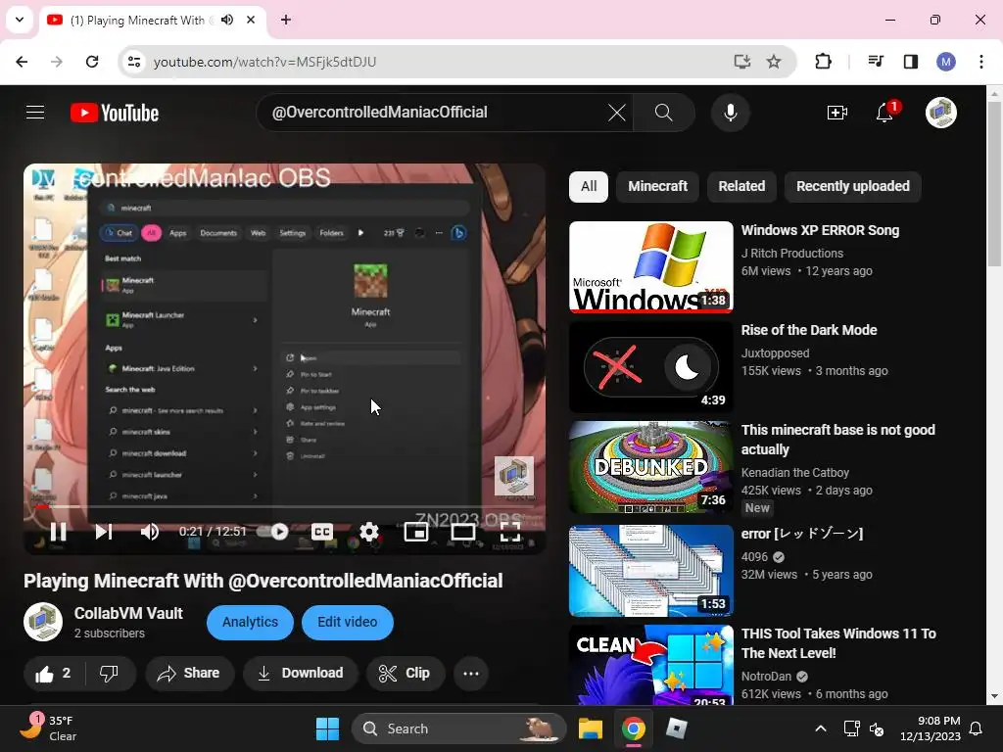Go to YouTube home via logo

pos(115,113)
